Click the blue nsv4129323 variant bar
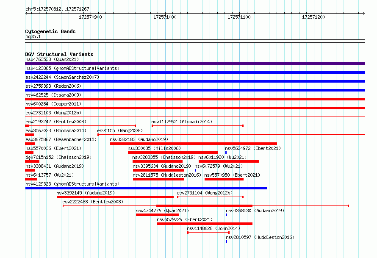 pos(146,188)
